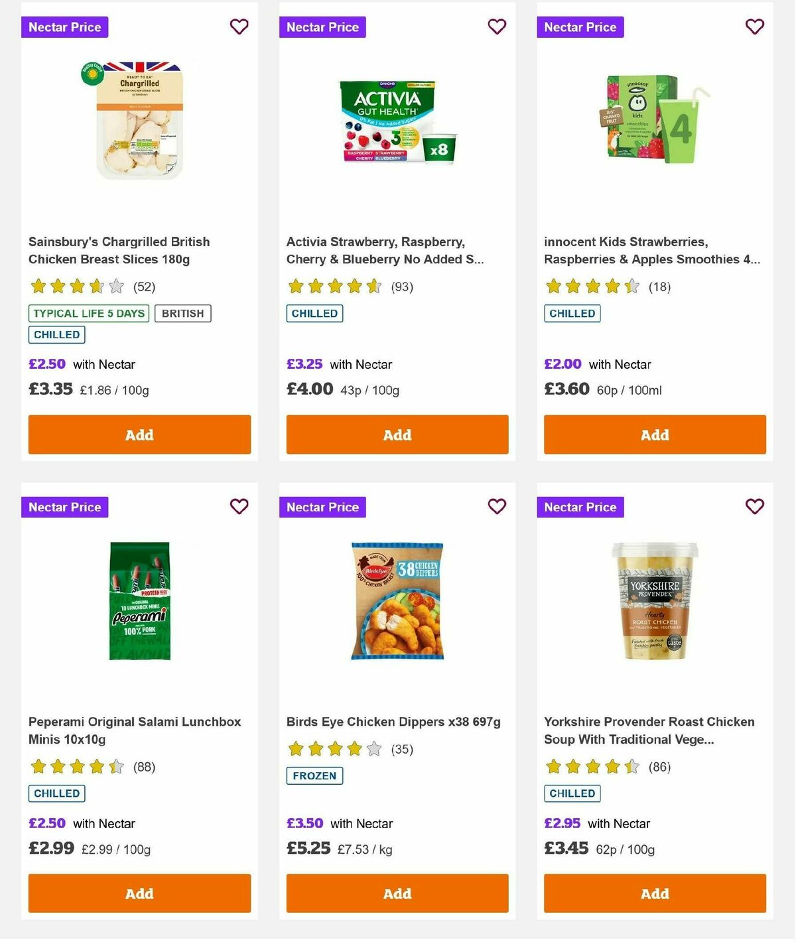This screenshot has width=796, height=942.
Task: Favourite the Birds Eye Chicken Dippers
Action: pos(496,506)
